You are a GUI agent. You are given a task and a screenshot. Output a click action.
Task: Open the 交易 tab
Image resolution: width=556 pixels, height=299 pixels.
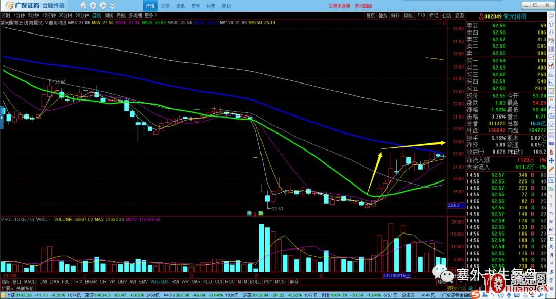click(165, 6)
